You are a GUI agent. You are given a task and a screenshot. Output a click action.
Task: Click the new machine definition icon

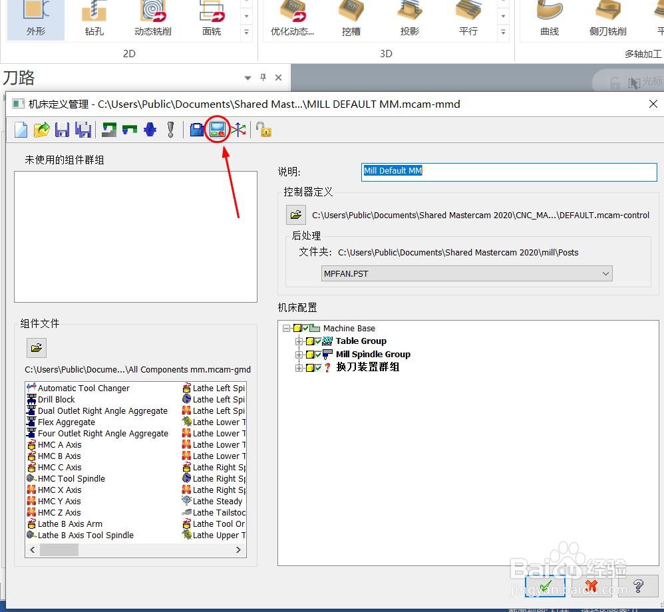pos(21,130)
